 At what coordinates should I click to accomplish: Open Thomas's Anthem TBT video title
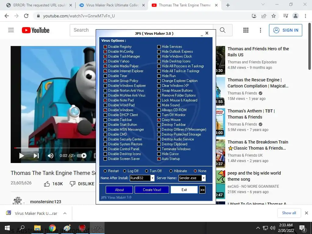[251, 114]
